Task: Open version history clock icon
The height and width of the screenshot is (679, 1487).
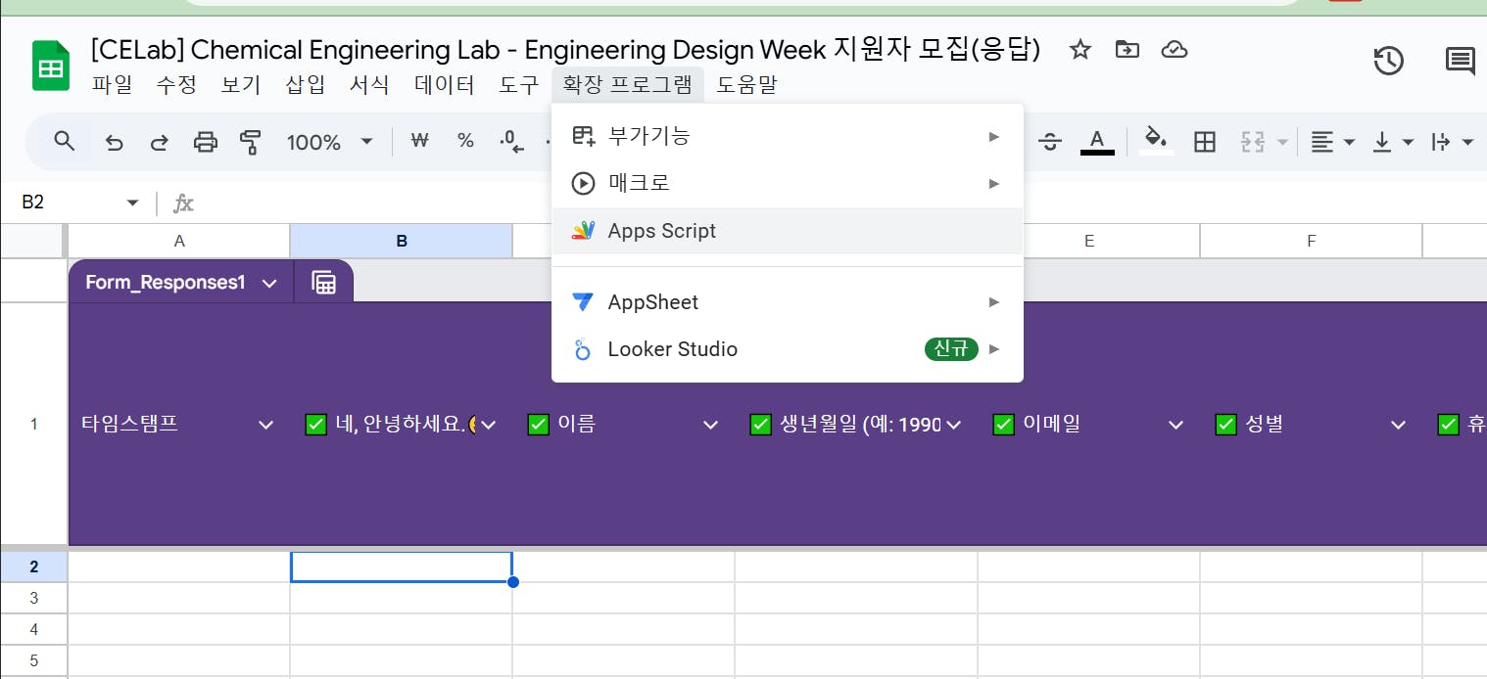Action: (1389, 62)
